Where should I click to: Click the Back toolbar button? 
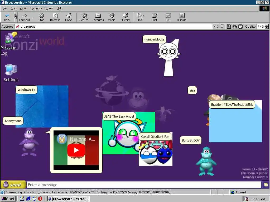pyautogui.click(x=7, y=17)
